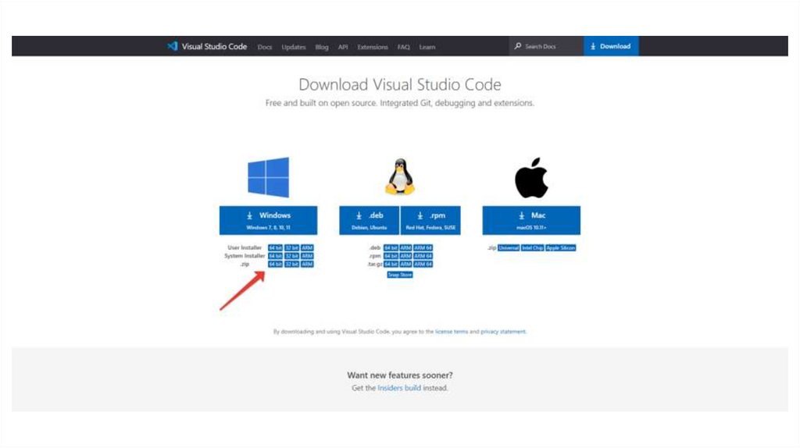800x448 pixels.
Task: Open the Learn navbar item
Action: [x=427, y=47]
